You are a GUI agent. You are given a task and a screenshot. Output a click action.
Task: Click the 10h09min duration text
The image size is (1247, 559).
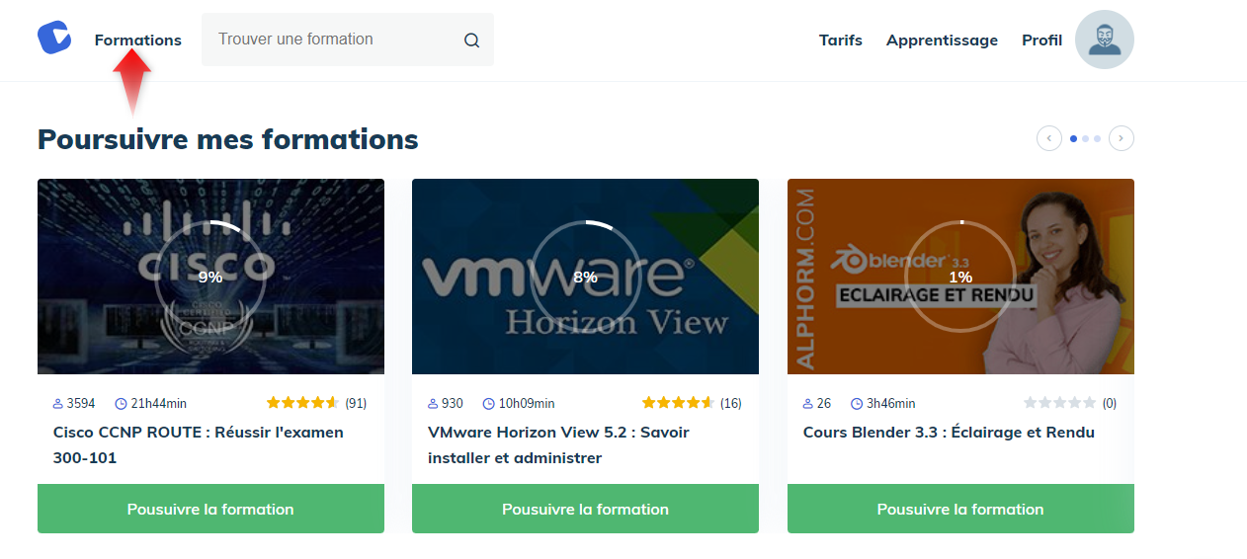(x=526, y=404)
